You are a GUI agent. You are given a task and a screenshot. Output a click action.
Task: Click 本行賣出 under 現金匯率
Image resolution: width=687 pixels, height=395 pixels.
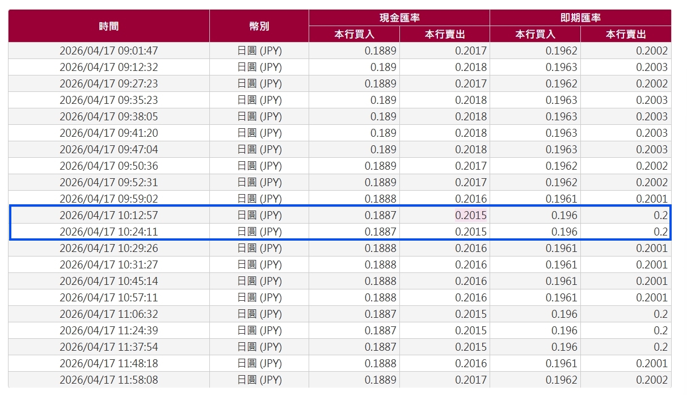point(445,34)
